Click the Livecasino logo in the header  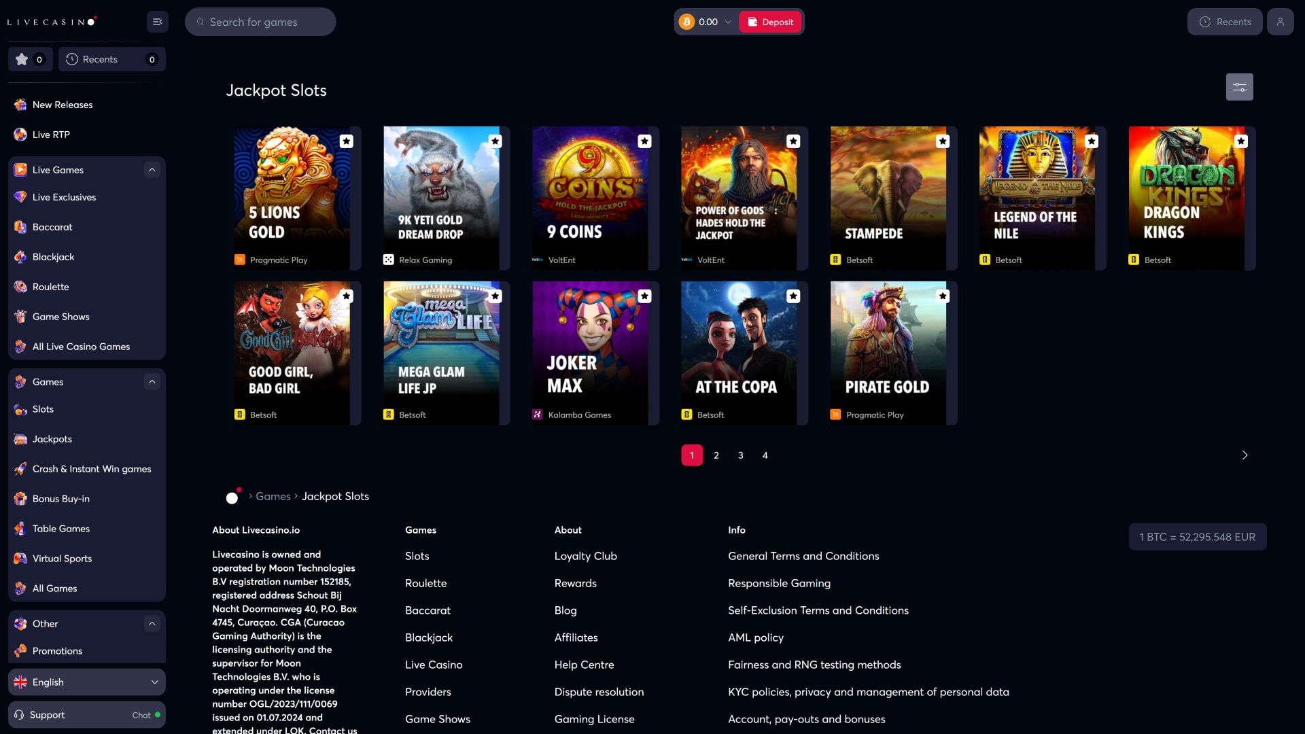[x=52, y=22]
